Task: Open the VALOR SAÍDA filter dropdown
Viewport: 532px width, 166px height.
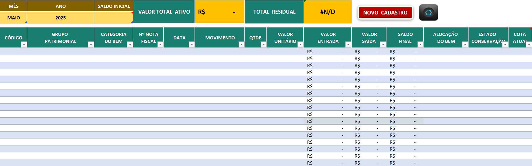Action: pyautogui.click(x=383, y=44)
